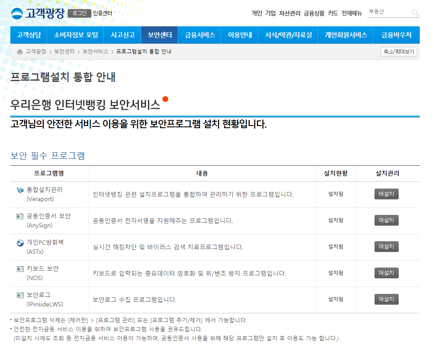The height and width of the screenshot is (356, 434).
Task: Click the ASTx globe icon
Action: tap(20, 243)
